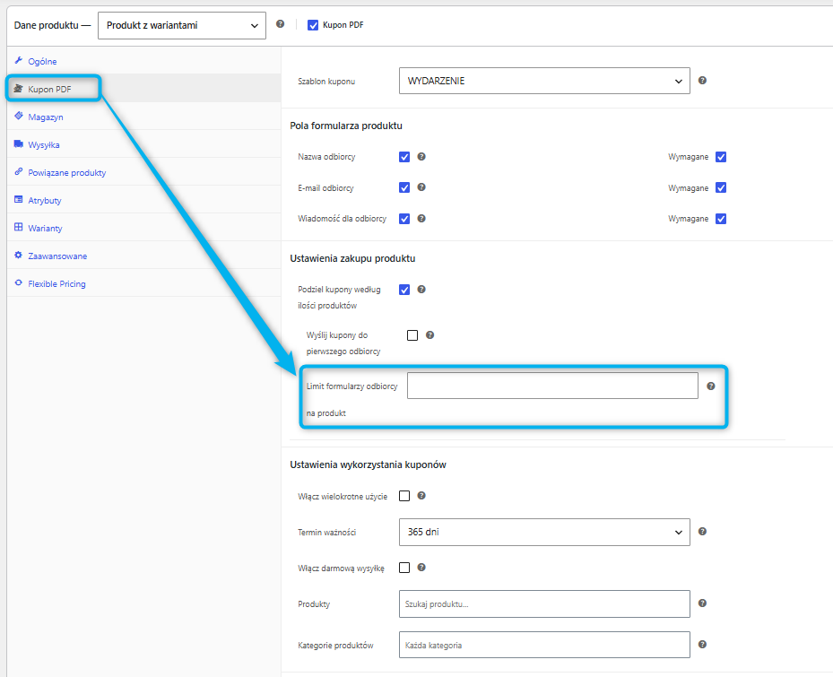Uncheck E-mail odbiorcy field checkbox
The height and width of the screenshot is (677, 833).
tap(404, 187)
